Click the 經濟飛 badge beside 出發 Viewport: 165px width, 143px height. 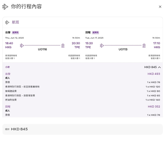tap(15, 32)
